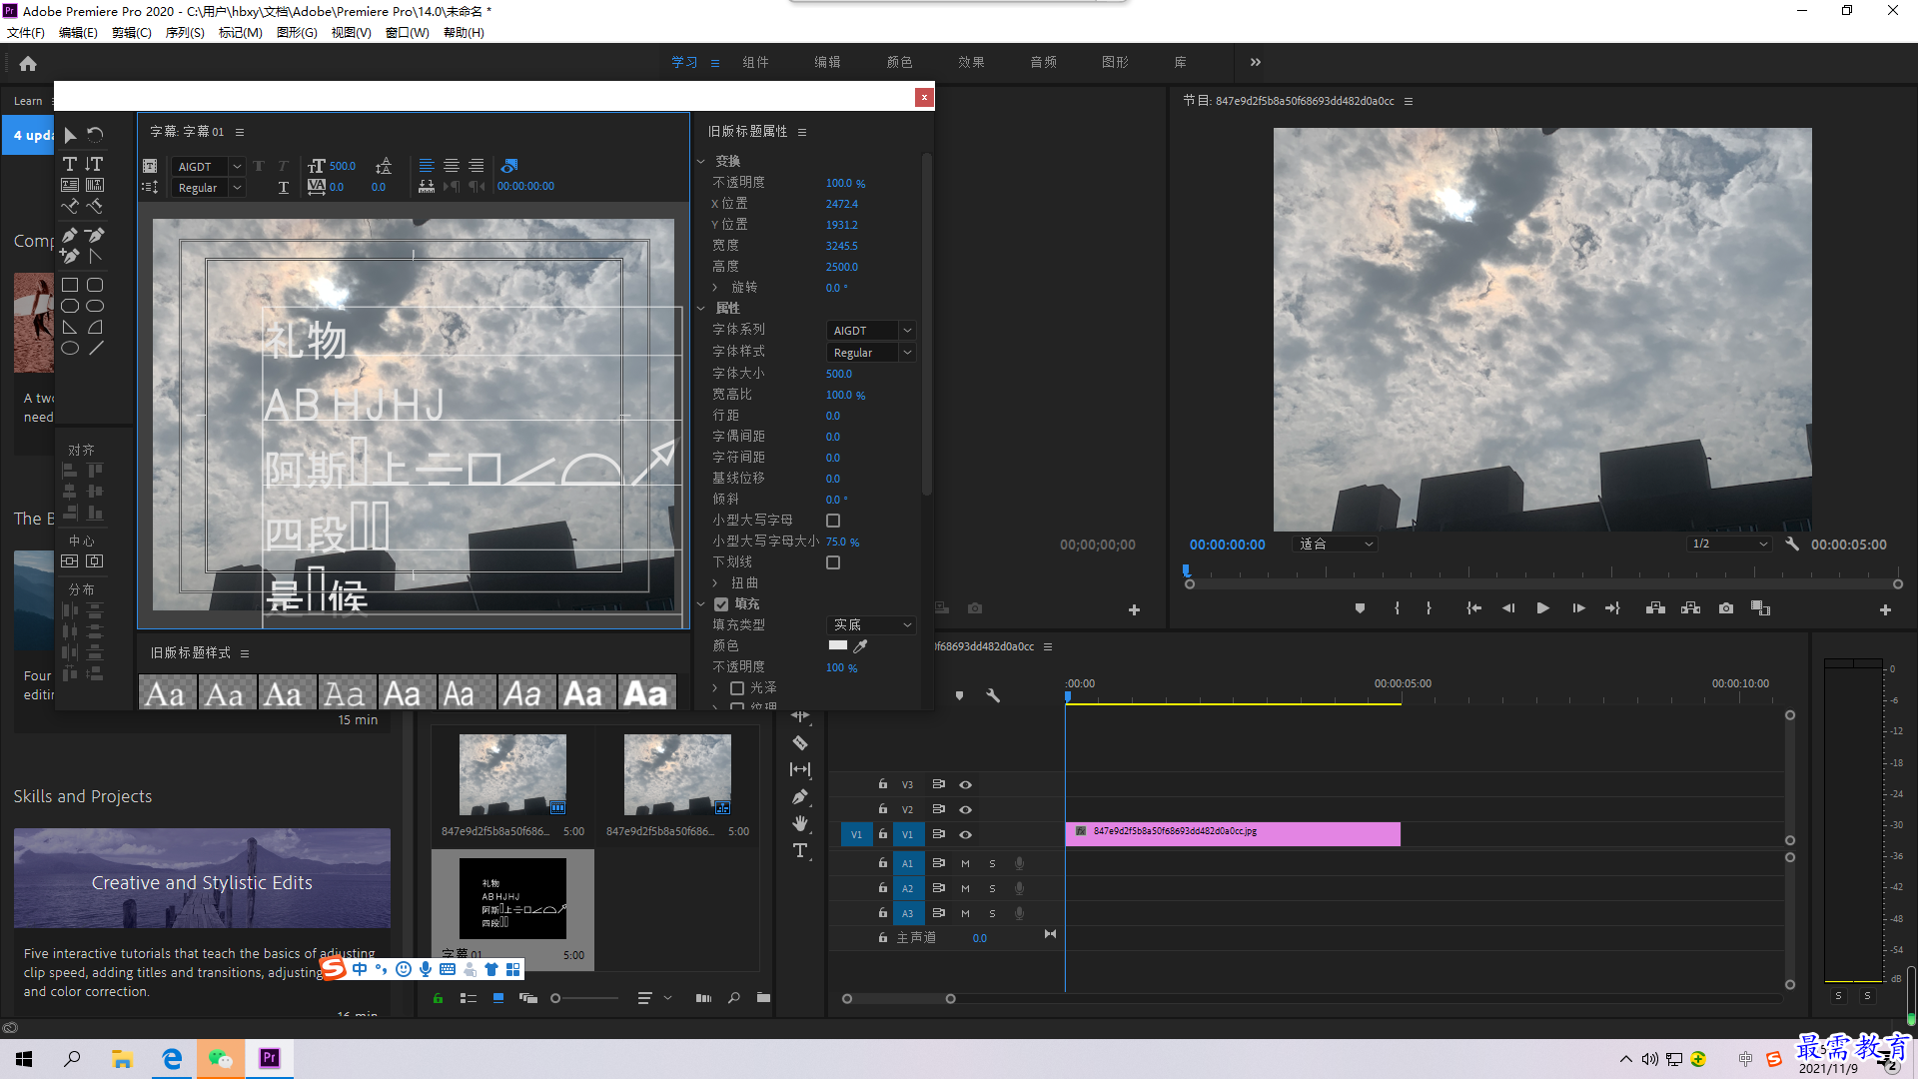Select the Wedge shape tool

click(x=70, y=328)
